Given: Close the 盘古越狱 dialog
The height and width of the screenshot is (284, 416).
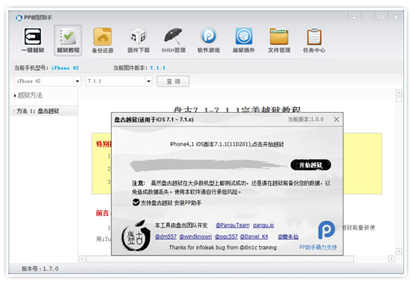Looking at the screenshot, I should tap(336, 120).
